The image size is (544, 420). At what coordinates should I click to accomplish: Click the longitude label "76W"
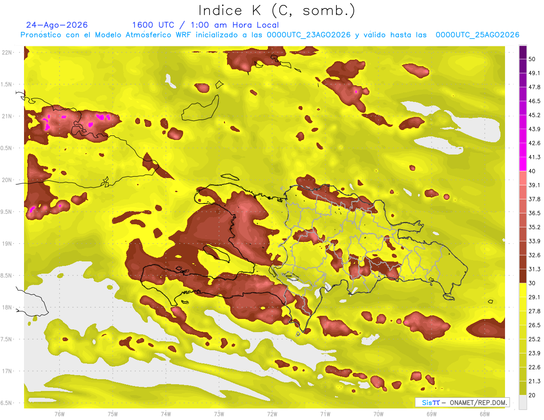click(x=59, y=414)
